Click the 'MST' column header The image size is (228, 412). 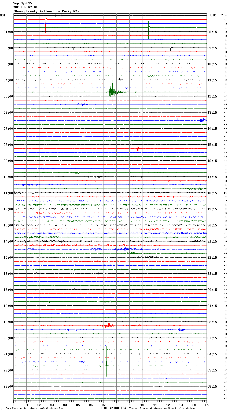(x=3, y=15)
